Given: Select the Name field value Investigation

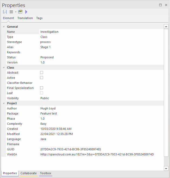Looking at the screenshot, I should (x=49, y=32).
